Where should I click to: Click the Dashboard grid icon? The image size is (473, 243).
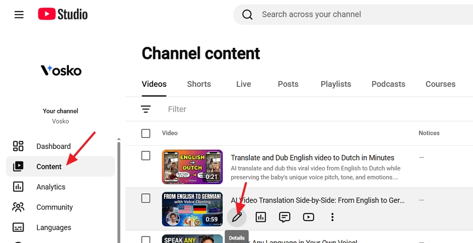click(18, 146)
